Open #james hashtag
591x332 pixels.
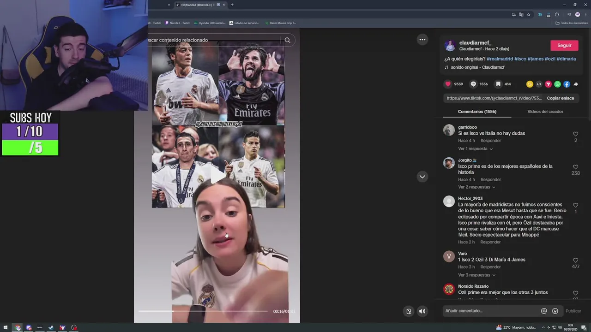[536, 59]
